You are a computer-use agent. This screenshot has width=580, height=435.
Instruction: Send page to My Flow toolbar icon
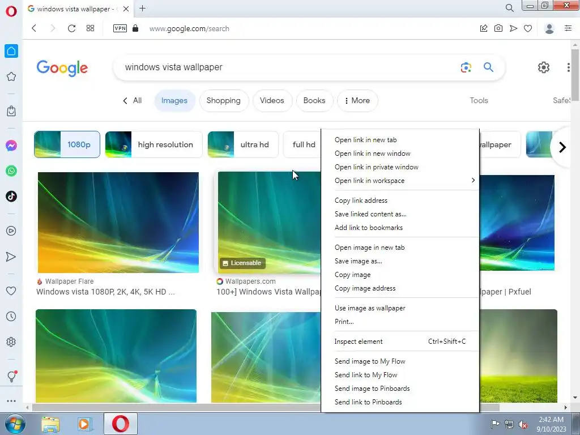(513, 28)
